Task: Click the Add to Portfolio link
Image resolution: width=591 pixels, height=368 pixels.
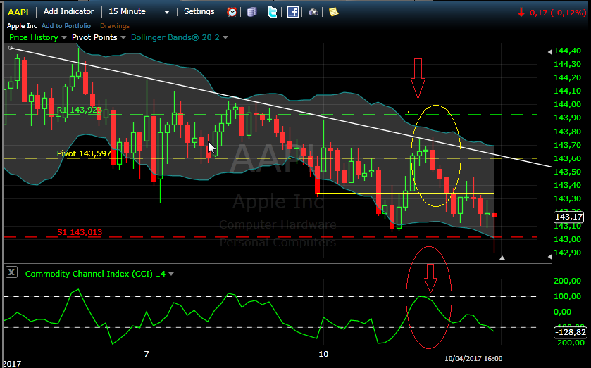Action: coord(66,25)
